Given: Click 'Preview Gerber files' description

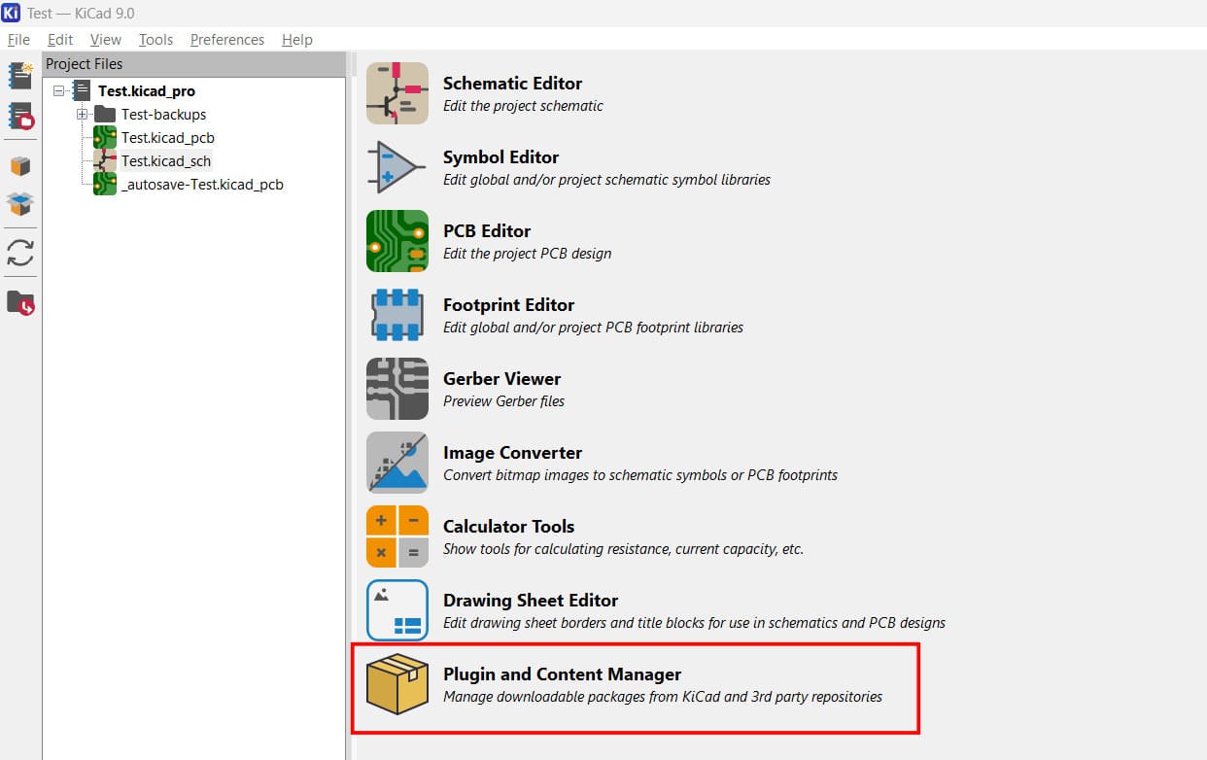Looking at the screenshot, I should 503,401.
